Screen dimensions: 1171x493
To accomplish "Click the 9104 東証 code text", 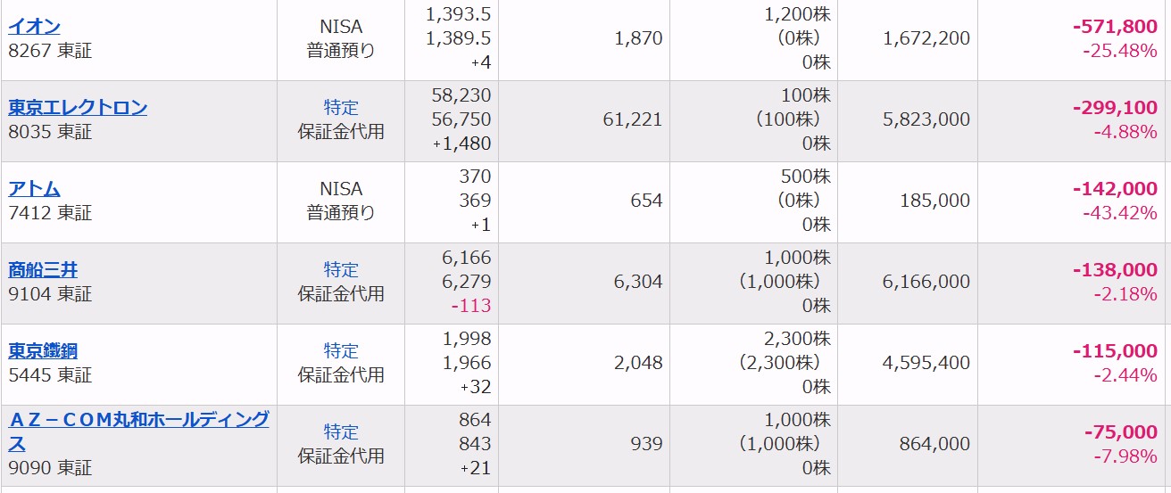I will [x=50, y=294].
